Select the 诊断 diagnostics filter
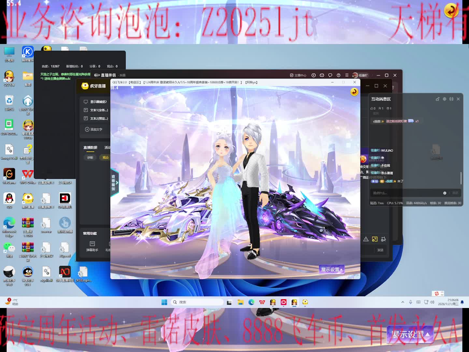Viewport: 469px width, 352px height. click(90, 157)
